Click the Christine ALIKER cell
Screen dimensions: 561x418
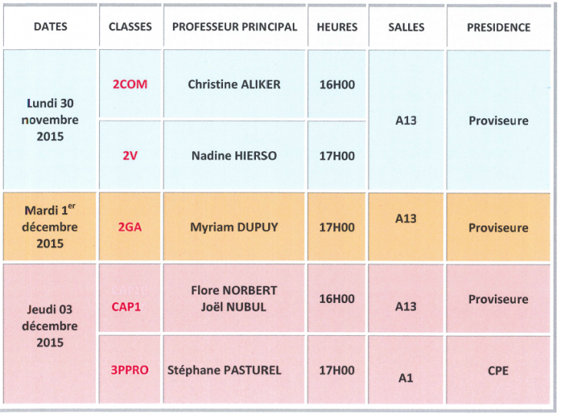[x=234, y=84]
